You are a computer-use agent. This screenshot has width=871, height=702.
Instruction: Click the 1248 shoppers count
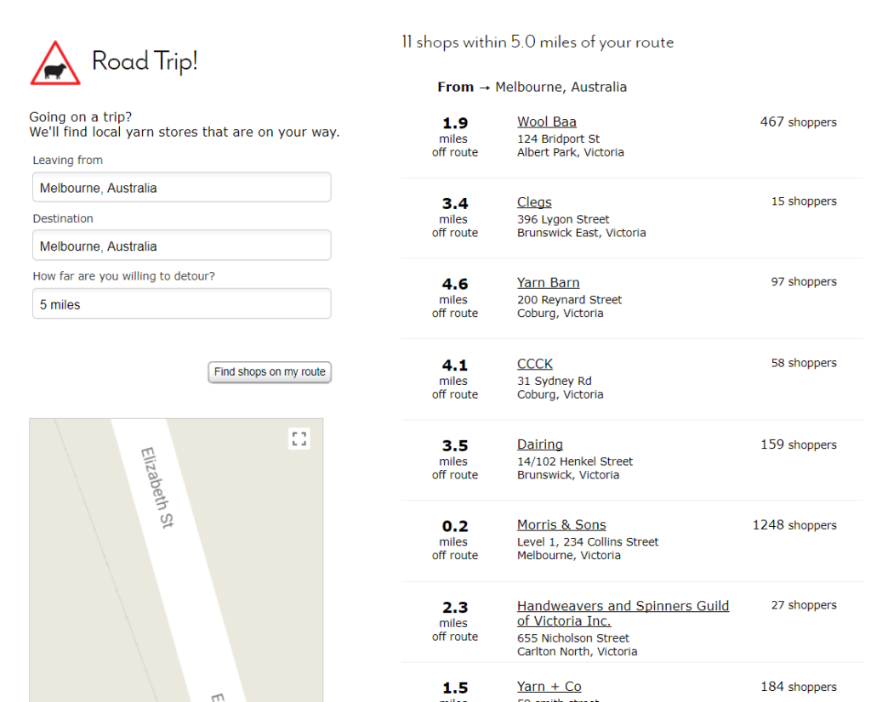[794, 525]
